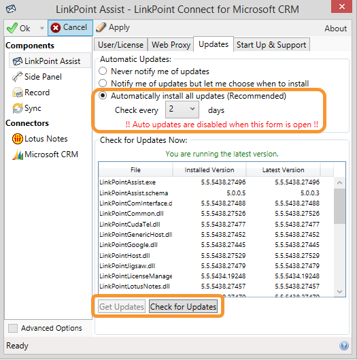357x360 pixels.
Task: Switch to the User/License tab
Action: pyautogui.click(x=120, y=44)
